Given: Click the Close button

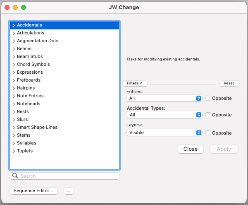Looking at the screenshot, I should point(191,149).
